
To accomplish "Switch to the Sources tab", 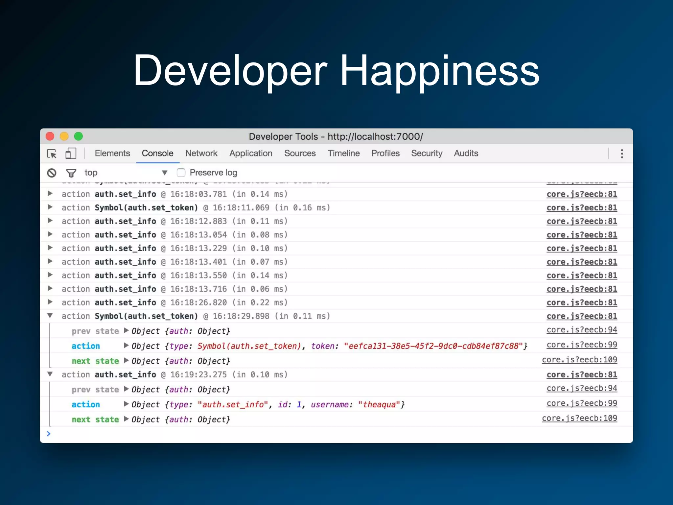I will [300, 153].
